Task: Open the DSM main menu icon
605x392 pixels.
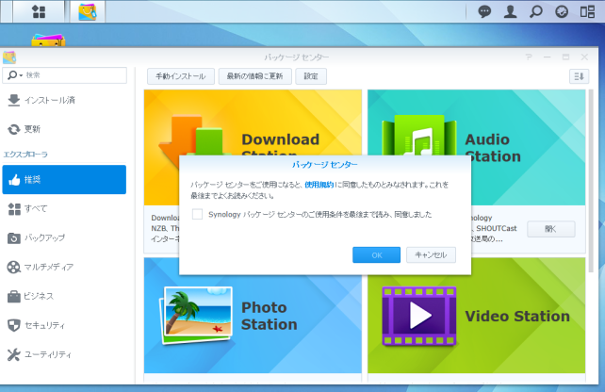Action: [x=39, y=11]
